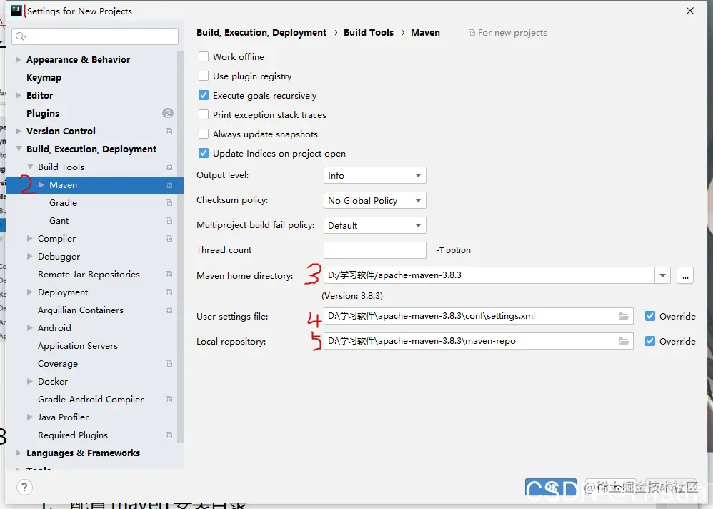The height and width of the screenshot is (509, 713).
Task: Select Gant under Build Tools
Action: tap(59, 221)
